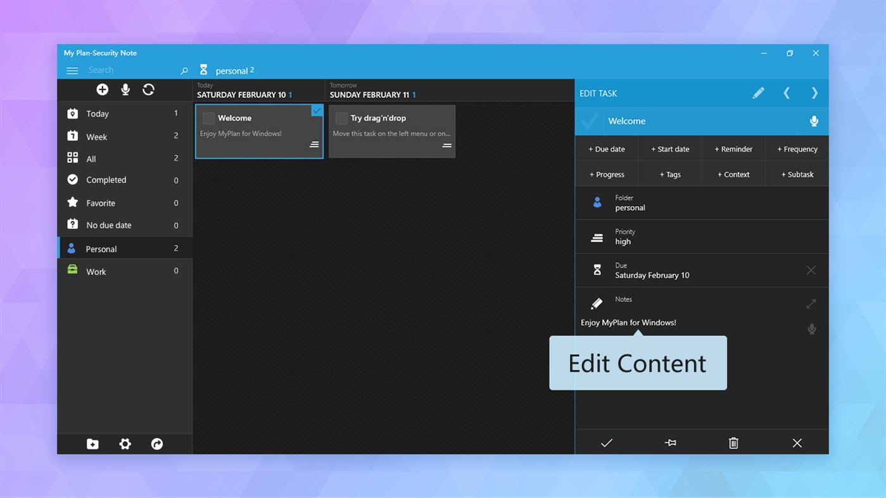Create a new folder using the folder icon

(92, 444)
